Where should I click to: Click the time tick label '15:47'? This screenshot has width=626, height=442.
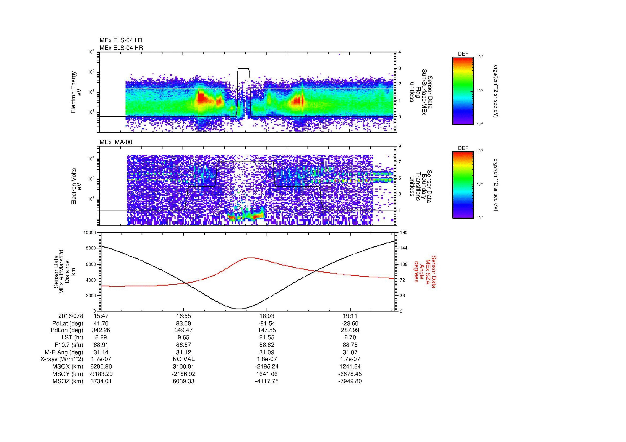tap(101, 316)
